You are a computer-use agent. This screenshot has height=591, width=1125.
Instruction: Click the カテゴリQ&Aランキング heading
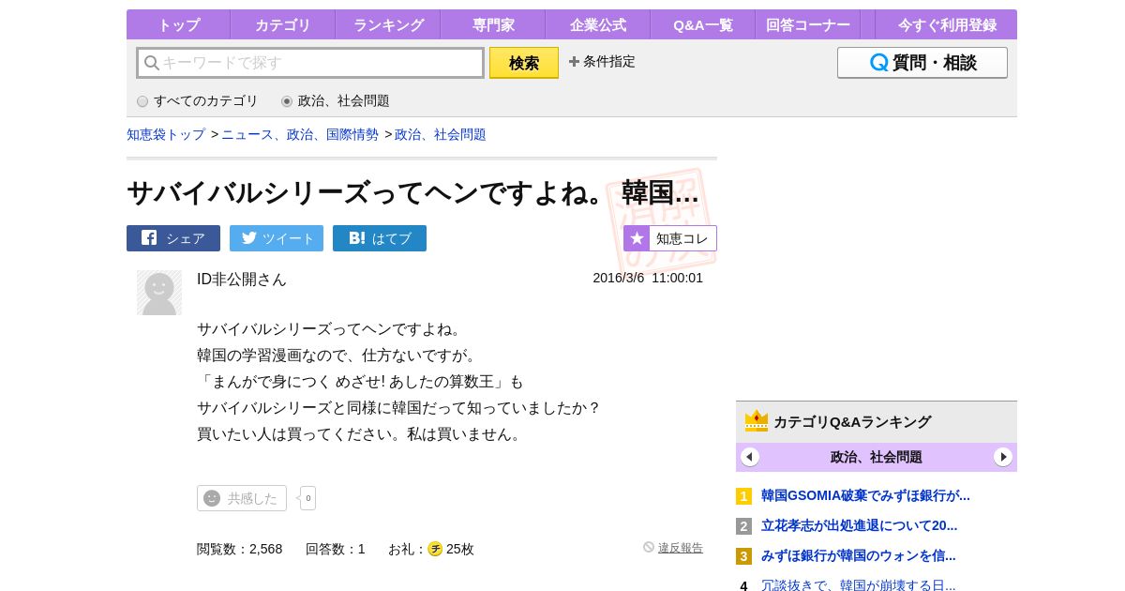click(x=852, y=422)
